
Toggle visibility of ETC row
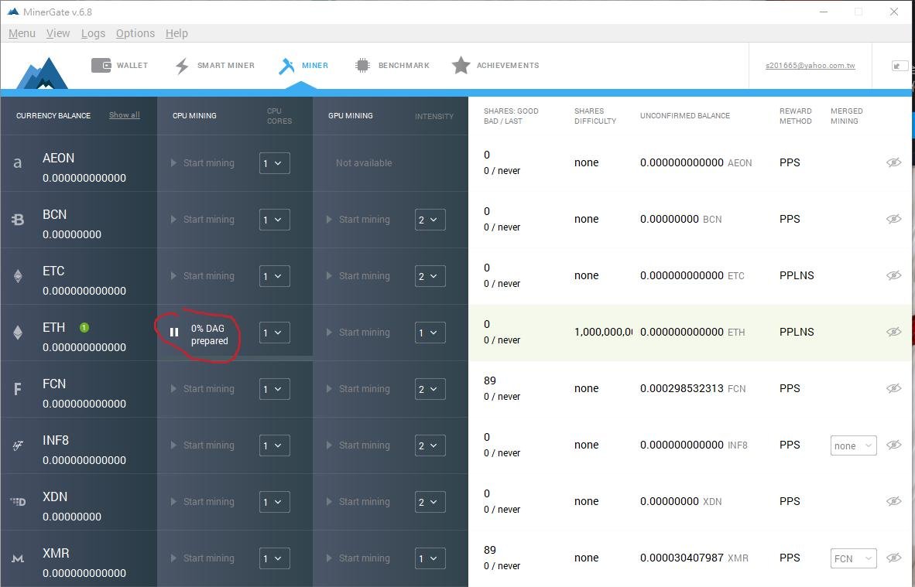pyautogui.click(x=893, y=275)
